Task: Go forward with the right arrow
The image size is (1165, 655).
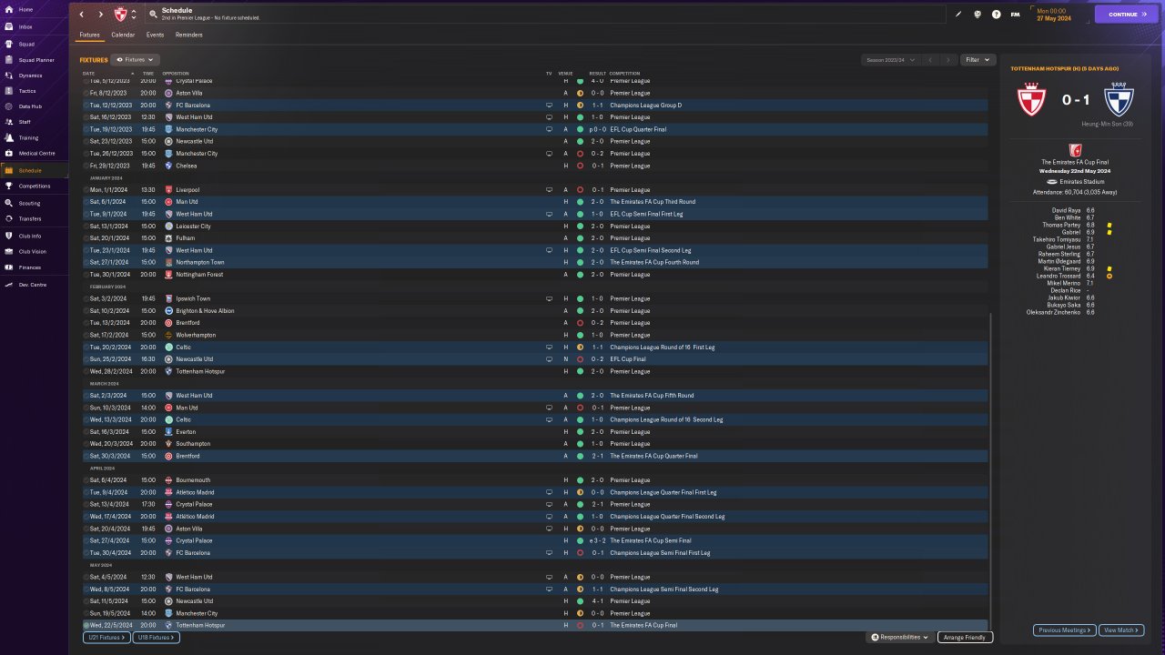Action: pyautogui.click(x=100, y=15)
